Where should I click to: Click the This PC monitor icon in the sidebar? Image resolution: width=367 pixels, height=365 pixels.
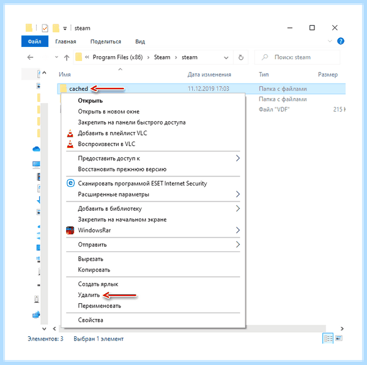pyautogui.click(x=36, y=164)
